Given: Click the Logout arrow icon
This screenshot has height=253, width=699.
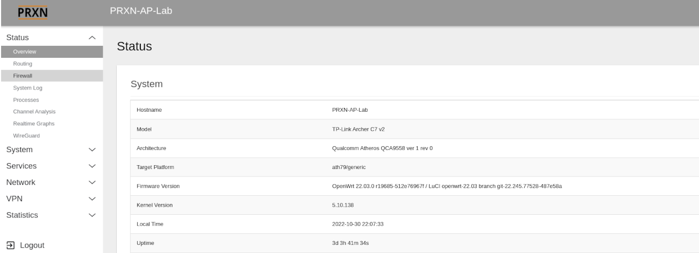Looking at the screenshot, I should tap(10, 245).
